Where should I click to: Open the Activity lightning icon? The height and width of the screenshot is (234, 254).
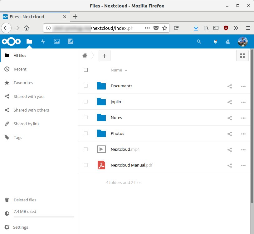[43, 41]
